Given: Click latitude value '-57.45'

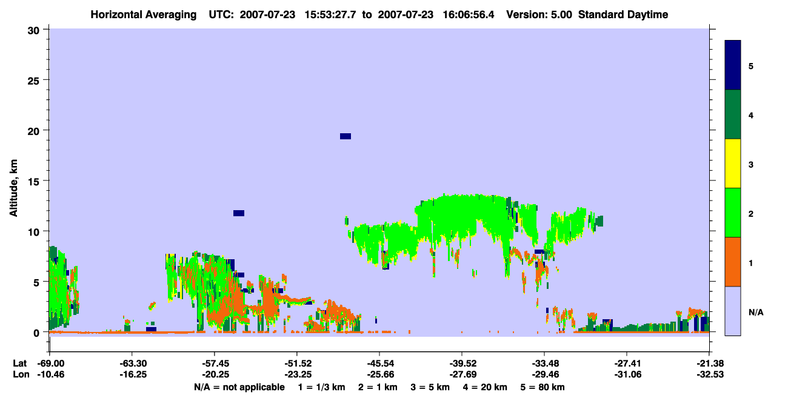Looking at the screenshot, I should 214,363.
